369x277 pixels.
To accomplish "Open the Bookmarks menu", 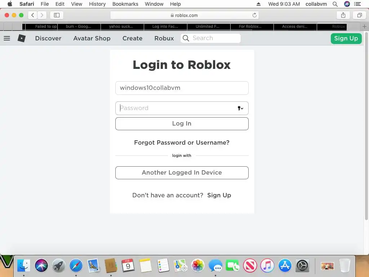I will [125, 4].
